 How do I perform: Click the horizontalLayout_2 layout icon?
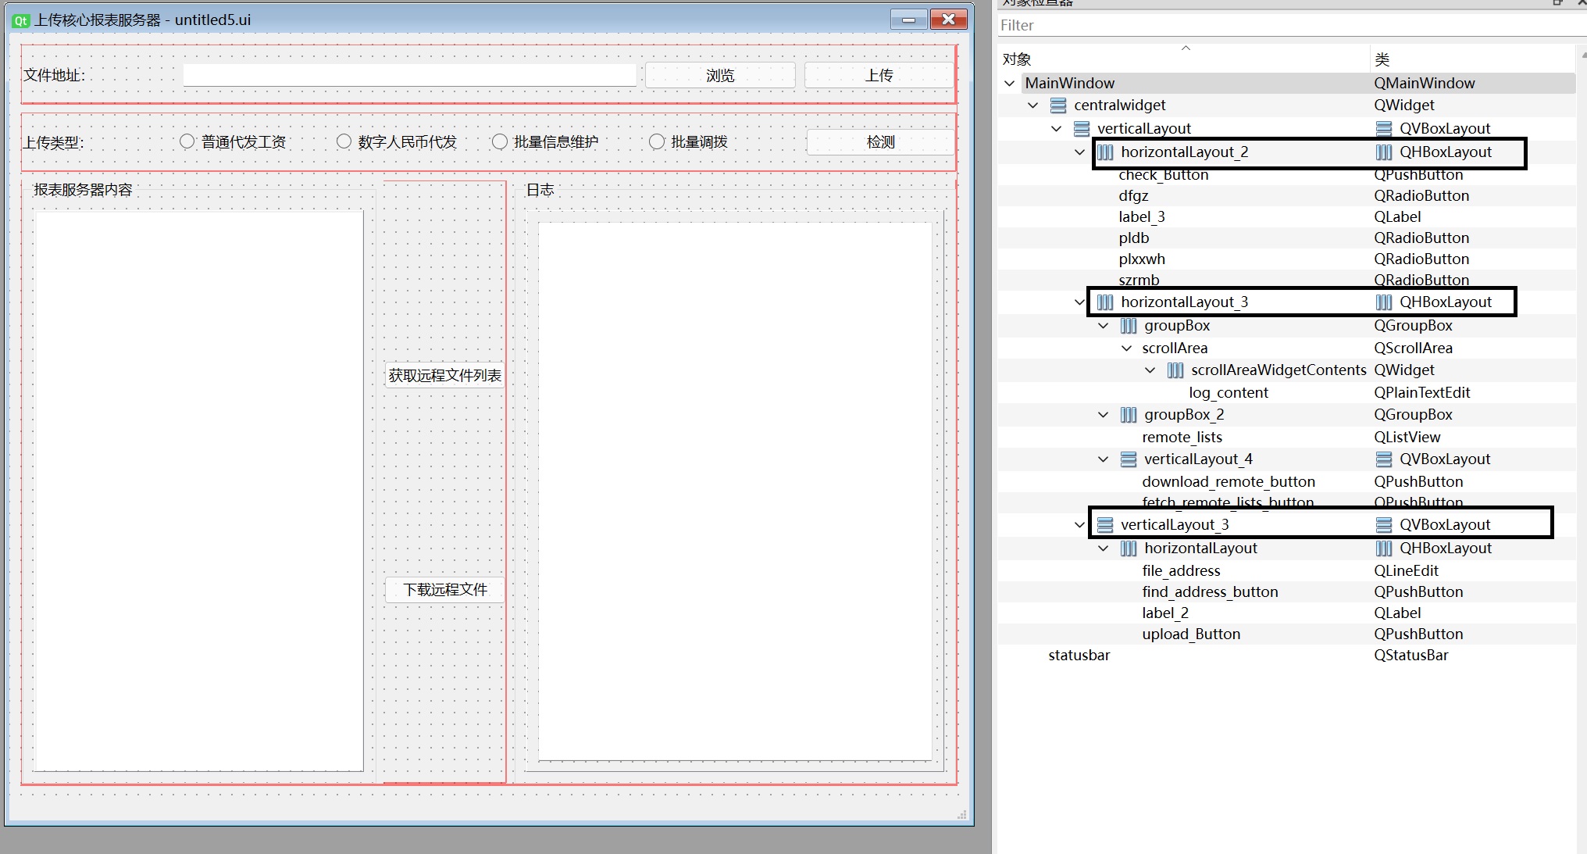[1105, 152]
